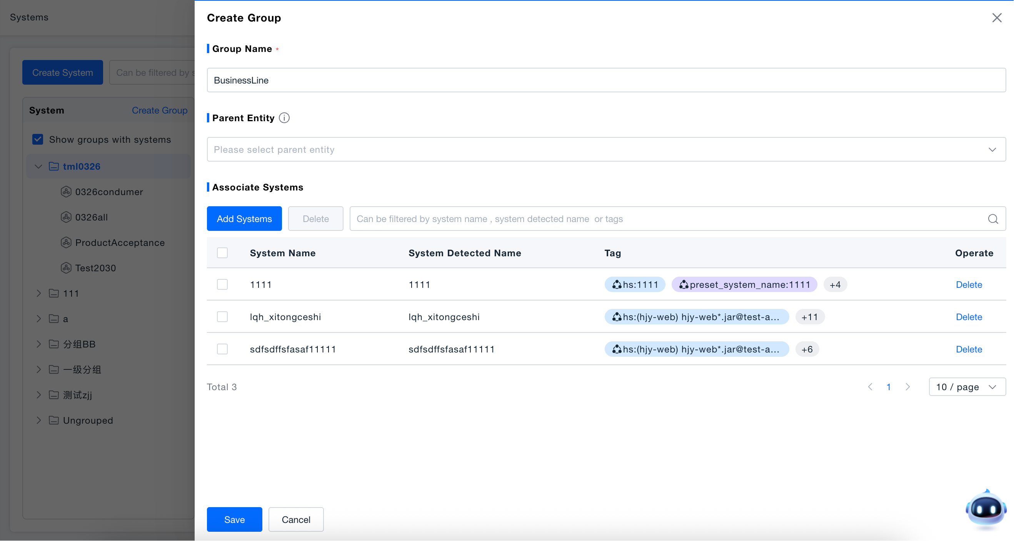The image size is (1014, 541).
Task: Select ProductAcceptance in the tree
Action: (120, 242)
